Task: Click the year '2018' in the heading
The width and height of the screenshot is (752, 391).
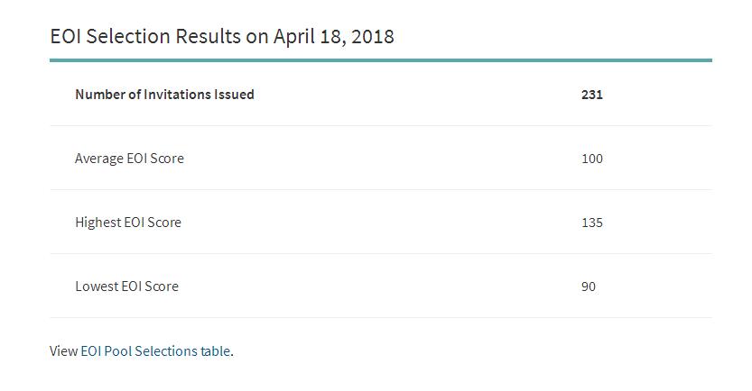Action: pos(371,37)
